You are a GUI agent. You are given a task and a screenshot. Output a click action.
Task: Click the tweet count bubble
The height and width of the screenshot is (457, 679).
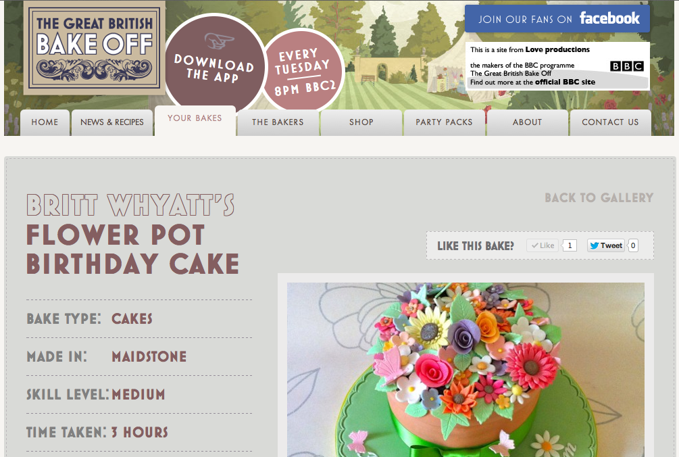click(632, 245)
